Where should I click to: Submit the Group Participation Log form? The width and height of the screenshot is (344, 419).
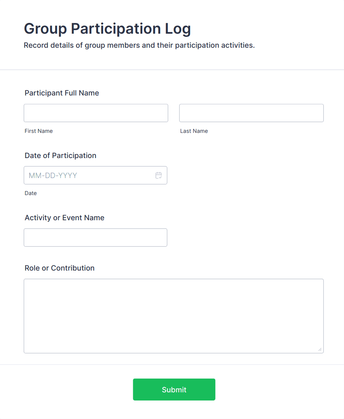pyautogui.click(x=174, y=389)
